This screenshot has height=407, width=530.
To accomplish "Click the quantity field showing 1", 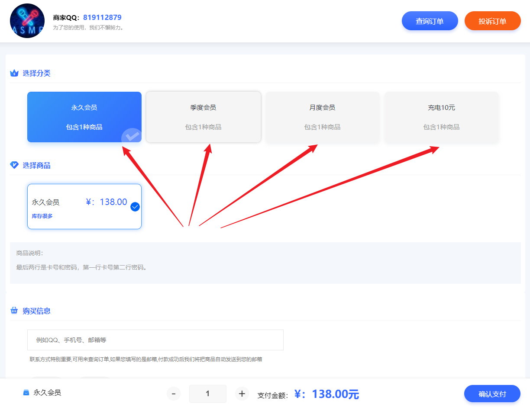I will (x=208, y=394).
